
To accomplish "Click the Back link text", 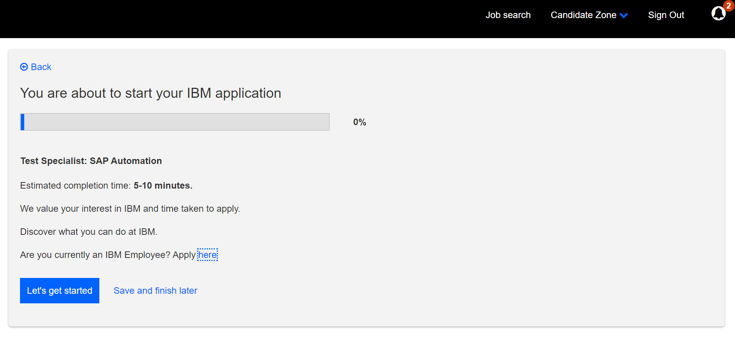I will point(41,67).
